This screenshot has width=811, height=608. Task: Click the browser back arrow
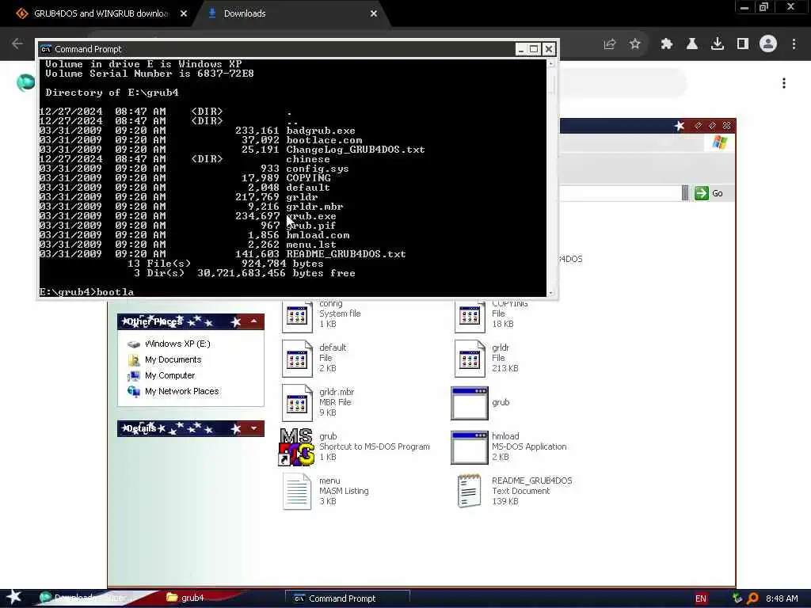click(x=17, y=44)
